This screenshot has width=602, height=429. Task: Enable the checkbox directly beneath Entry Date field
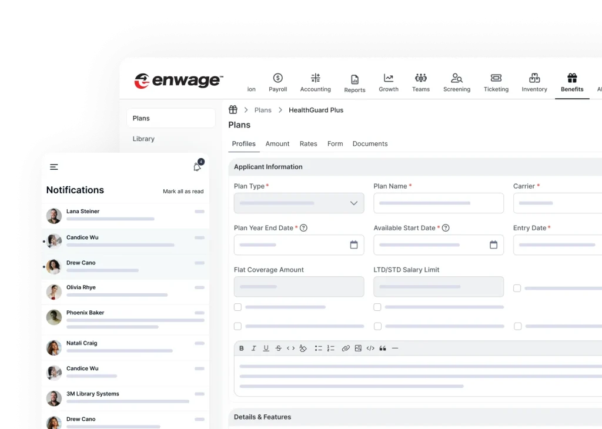pos(517,289)
